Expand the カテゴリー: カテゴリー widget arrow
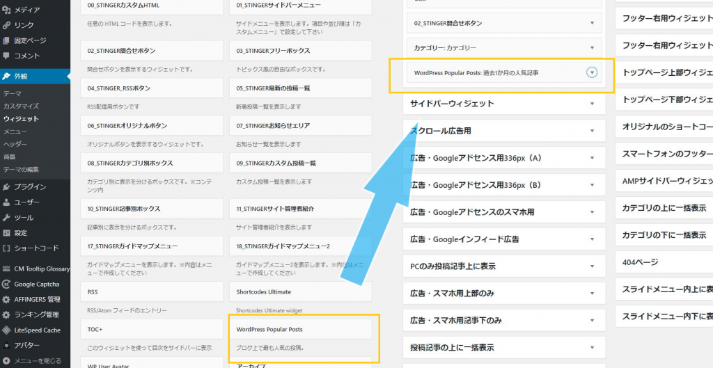 (x=592, y=48)
